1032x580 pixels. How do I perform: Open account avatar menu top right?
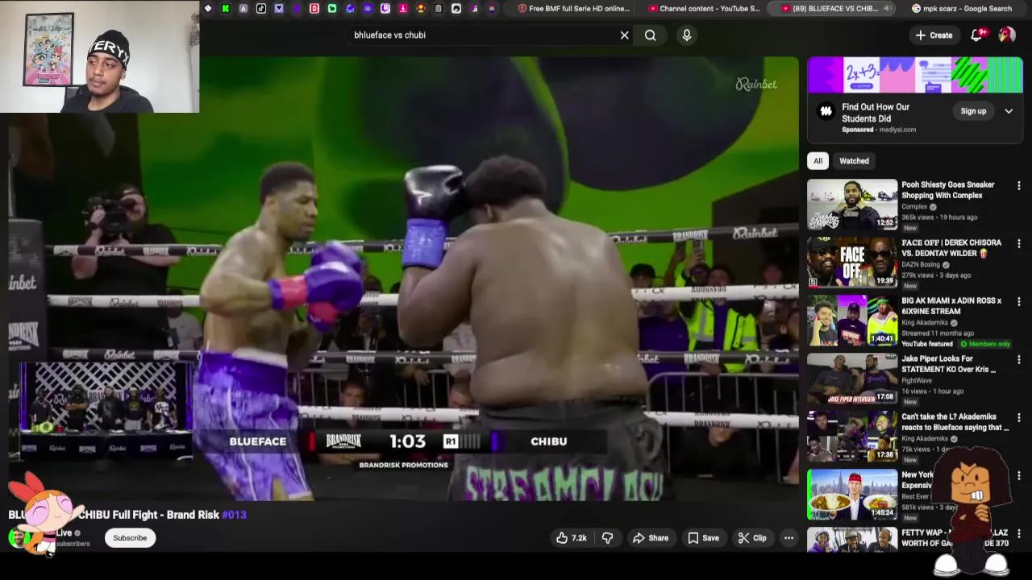tap(1007, 35)
